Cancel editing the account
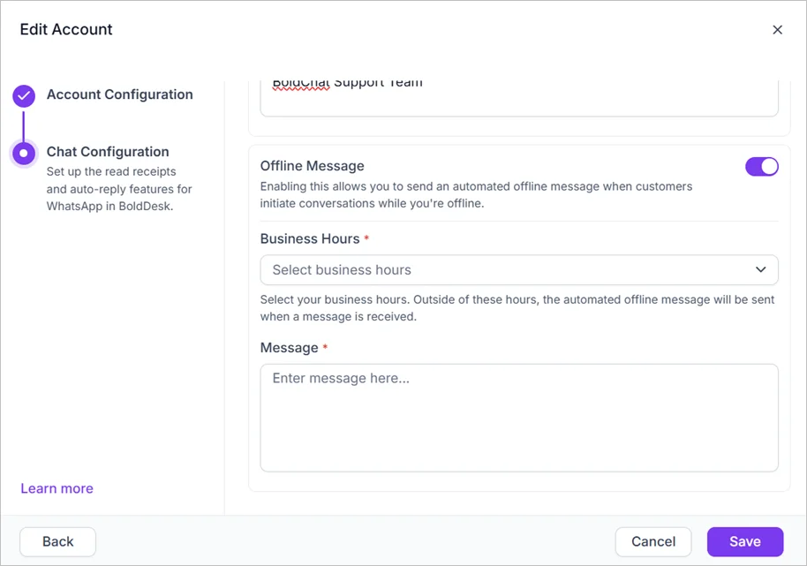 click(x=653, y=541)
